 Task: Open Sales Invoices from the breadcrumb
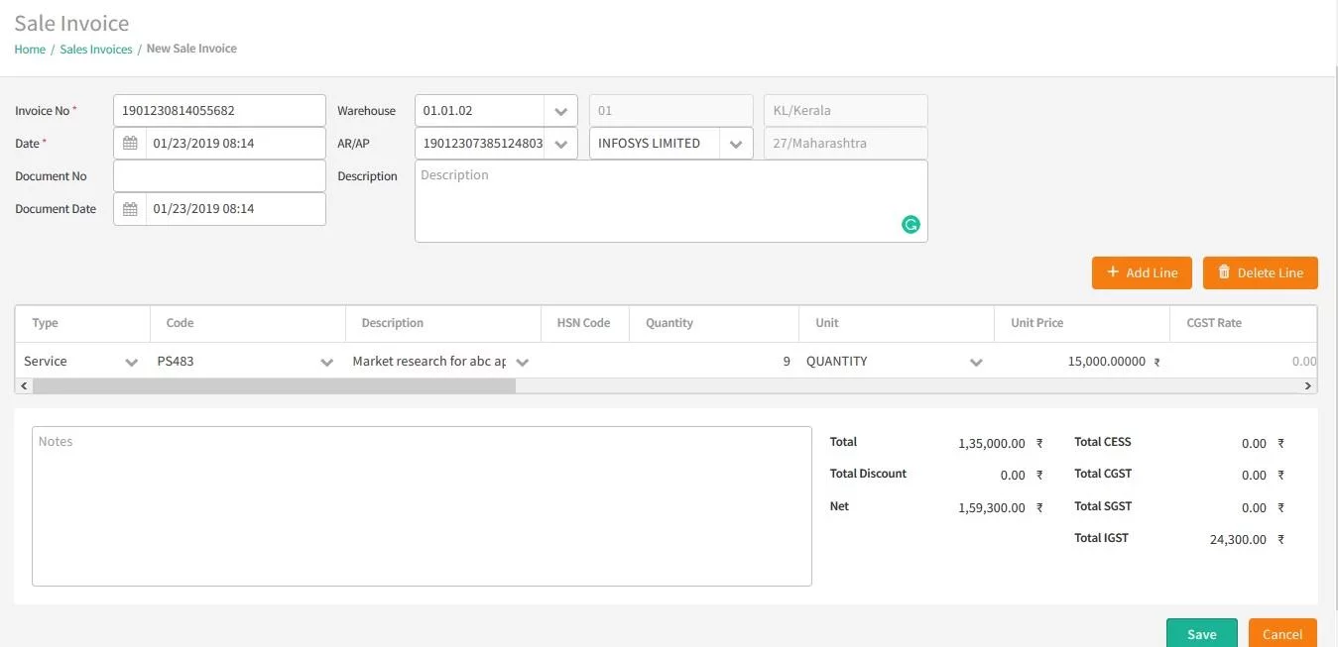[95, 48]
